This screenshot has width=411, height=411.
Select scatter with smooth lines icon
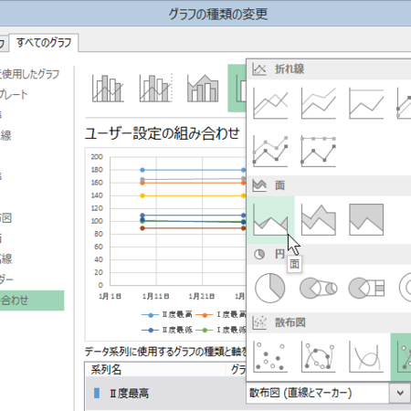[366, 356]
